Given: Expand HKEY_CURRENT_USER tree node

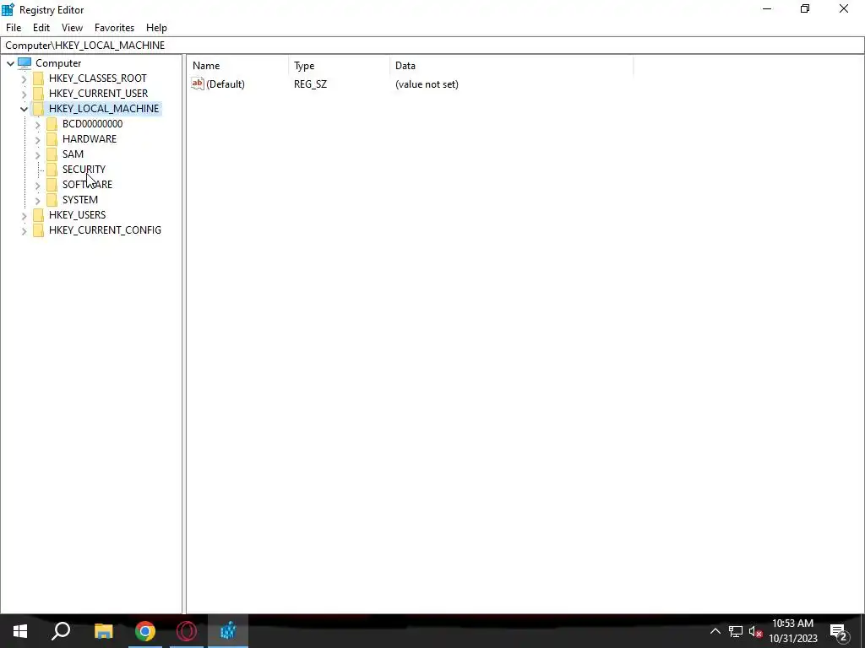Looking at the screenshot, I should tap(24, 94).
